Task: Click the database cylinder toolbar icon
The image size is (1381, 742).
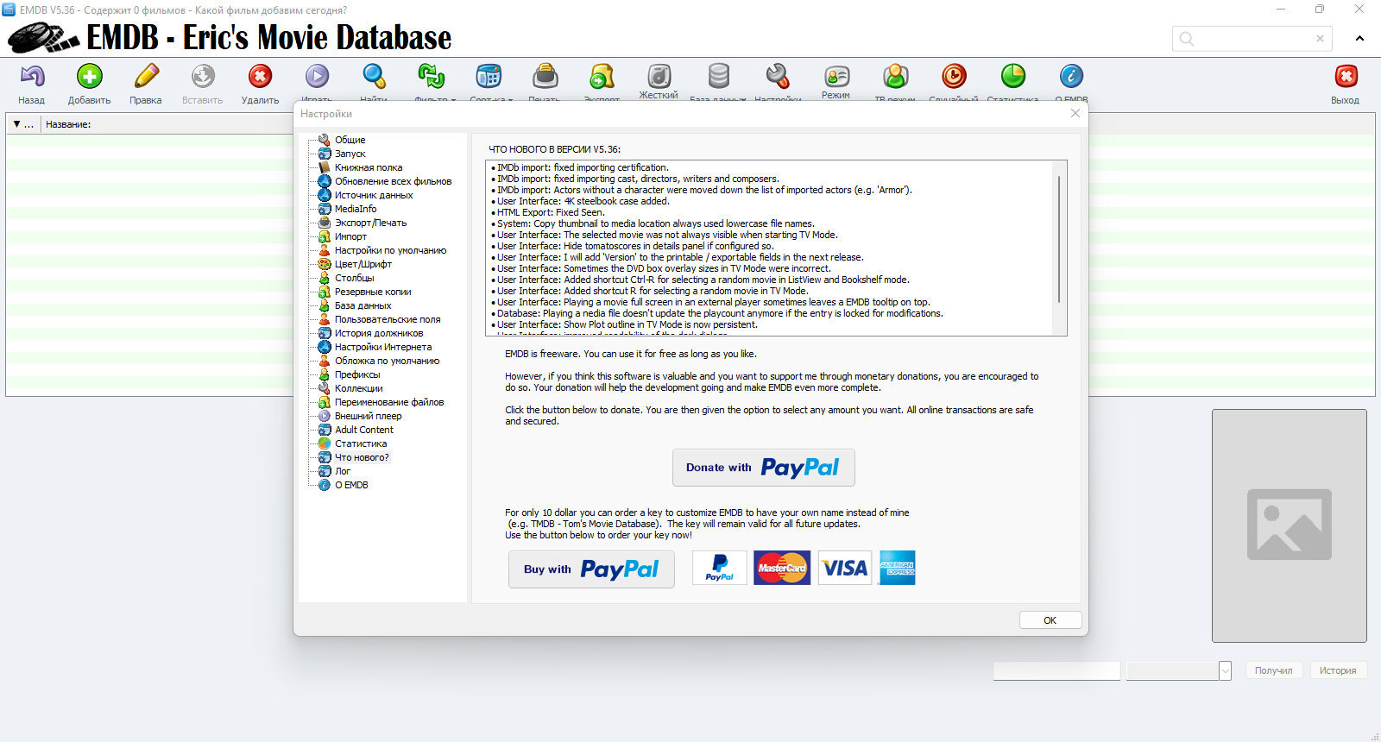Action: (x=718, y=77)
